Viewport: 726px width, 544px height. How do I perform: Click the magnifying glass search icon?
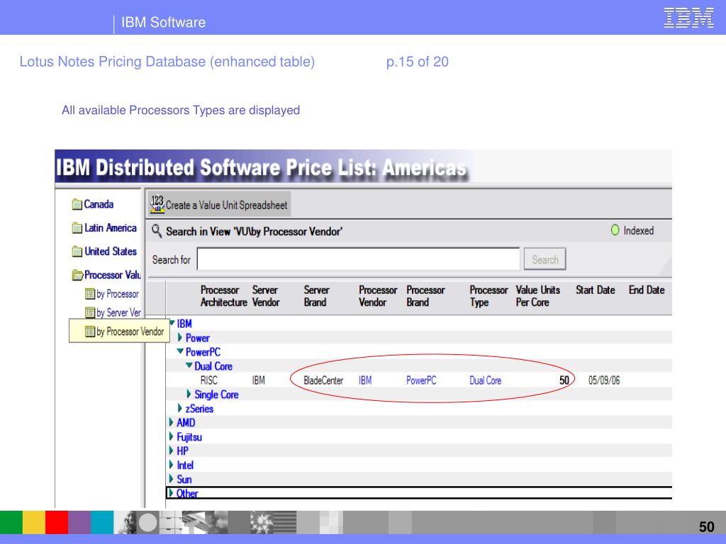pos(157,231)
